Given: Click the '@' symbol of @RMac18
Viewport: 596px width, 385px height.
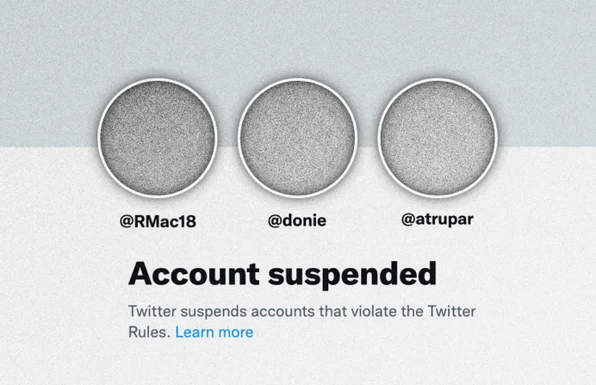Looking at the screenshot, I should 127,221.
